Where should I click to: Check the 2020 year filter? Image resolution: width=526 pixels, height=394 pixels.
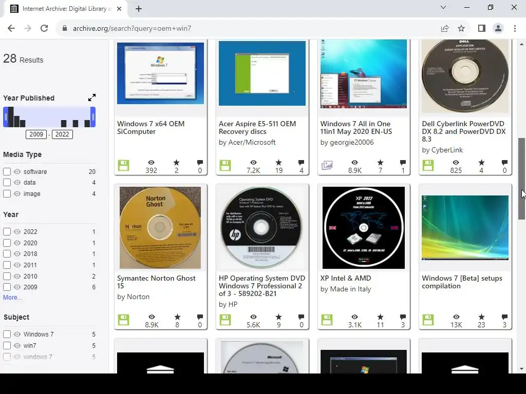coord(7,243)
